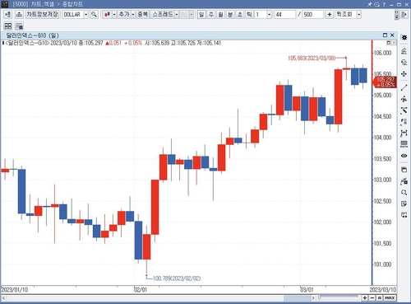This screenshot has height=304, width=411.
Task: Click the R reset button at bottom
Action: coord(380,298)
